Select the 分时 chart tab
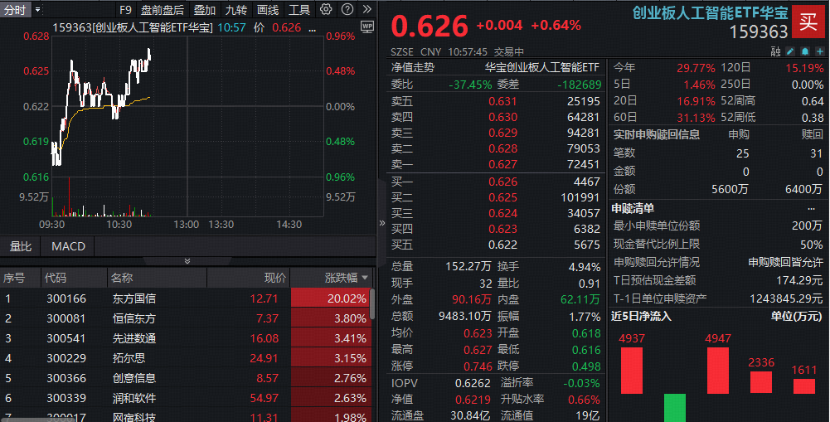Screen dimensions: 830x422 [x=15, y=9]
